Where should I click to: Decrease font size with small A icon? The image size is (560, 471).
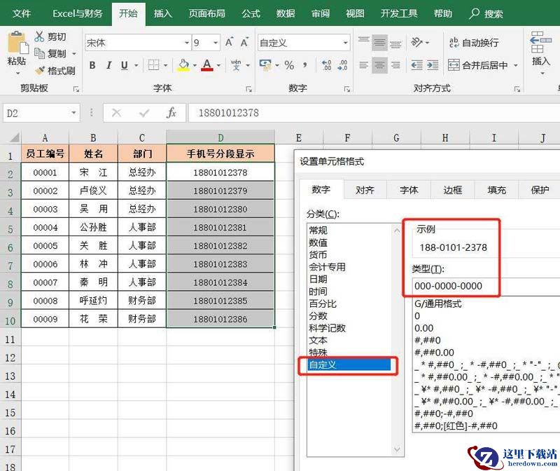244,43
